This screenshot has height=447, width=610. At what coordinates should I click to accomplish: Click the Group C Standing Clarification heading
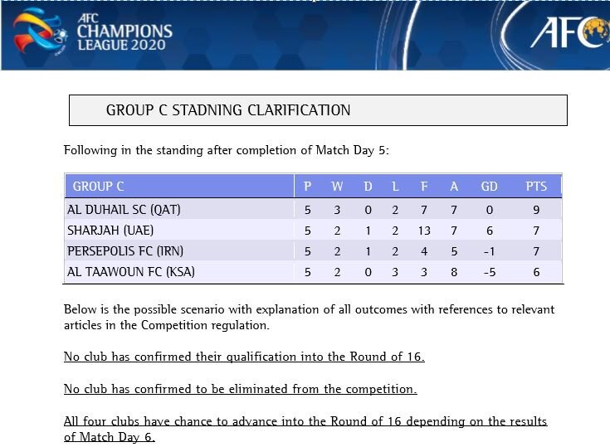pyautogui.click(x=228, y=110)
